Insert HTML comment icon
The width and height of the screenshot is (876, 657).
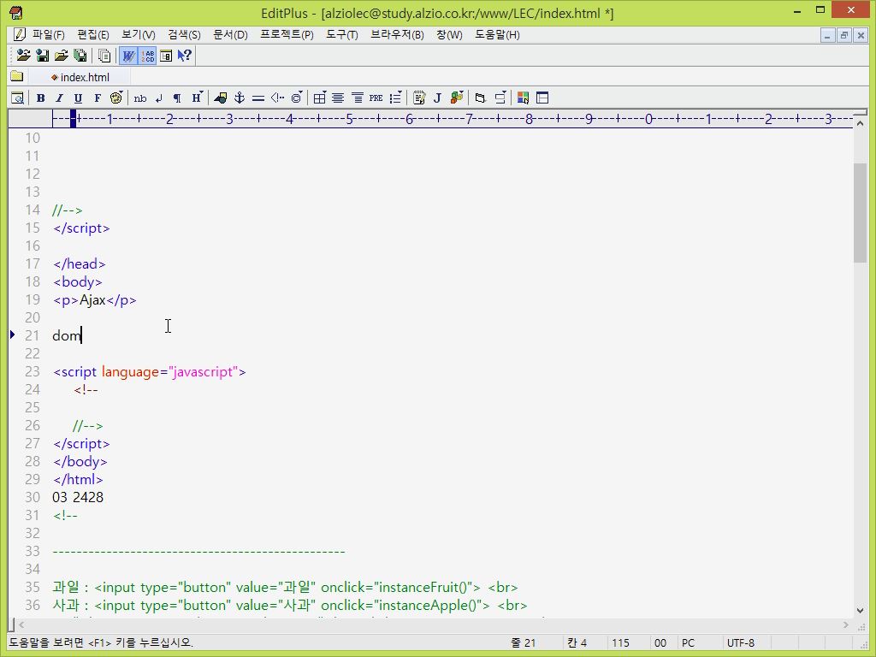coord(277,98)
